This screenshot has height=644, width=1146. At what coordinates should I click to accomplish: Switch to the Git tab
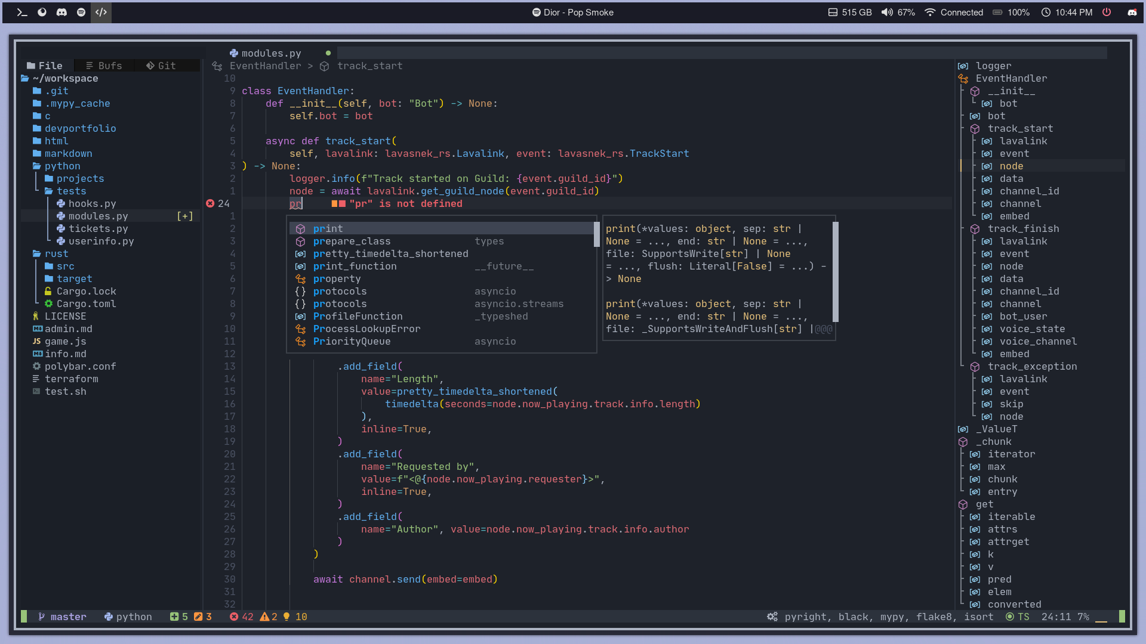click(161, 66)
